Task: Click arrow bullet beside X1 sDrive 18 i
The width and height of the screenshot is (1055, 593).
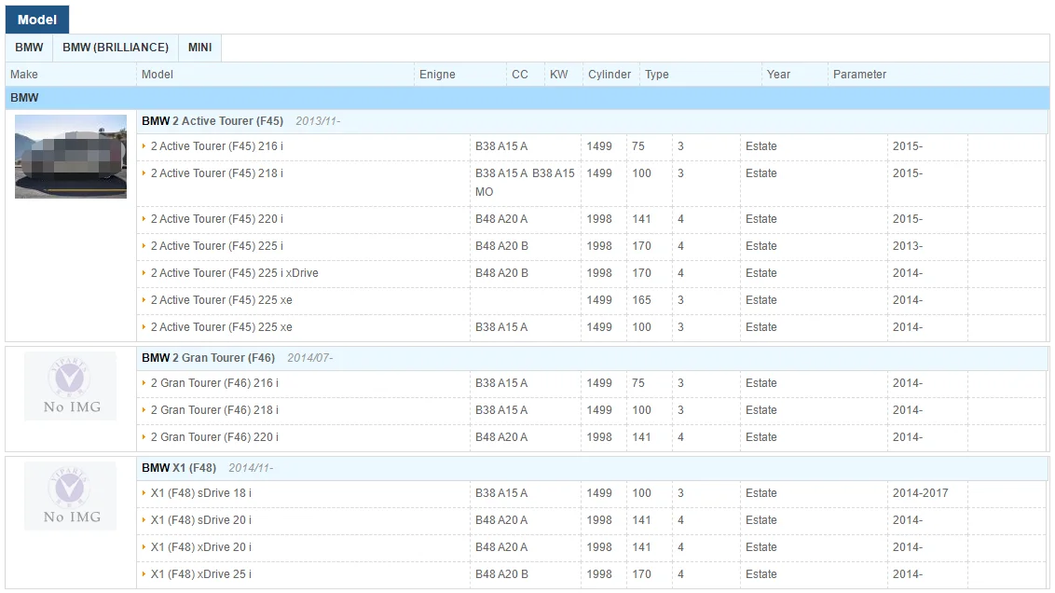Action: pos(144,492)
